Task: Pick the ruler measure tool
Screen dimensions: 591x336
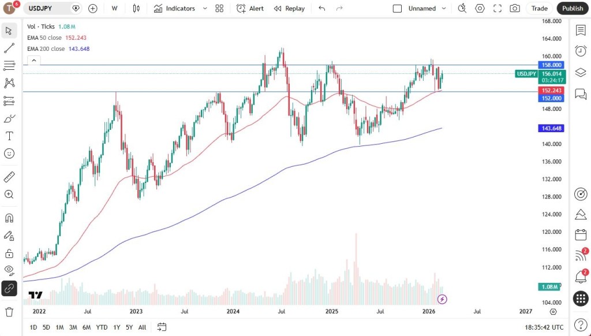Action: [9, 177]
